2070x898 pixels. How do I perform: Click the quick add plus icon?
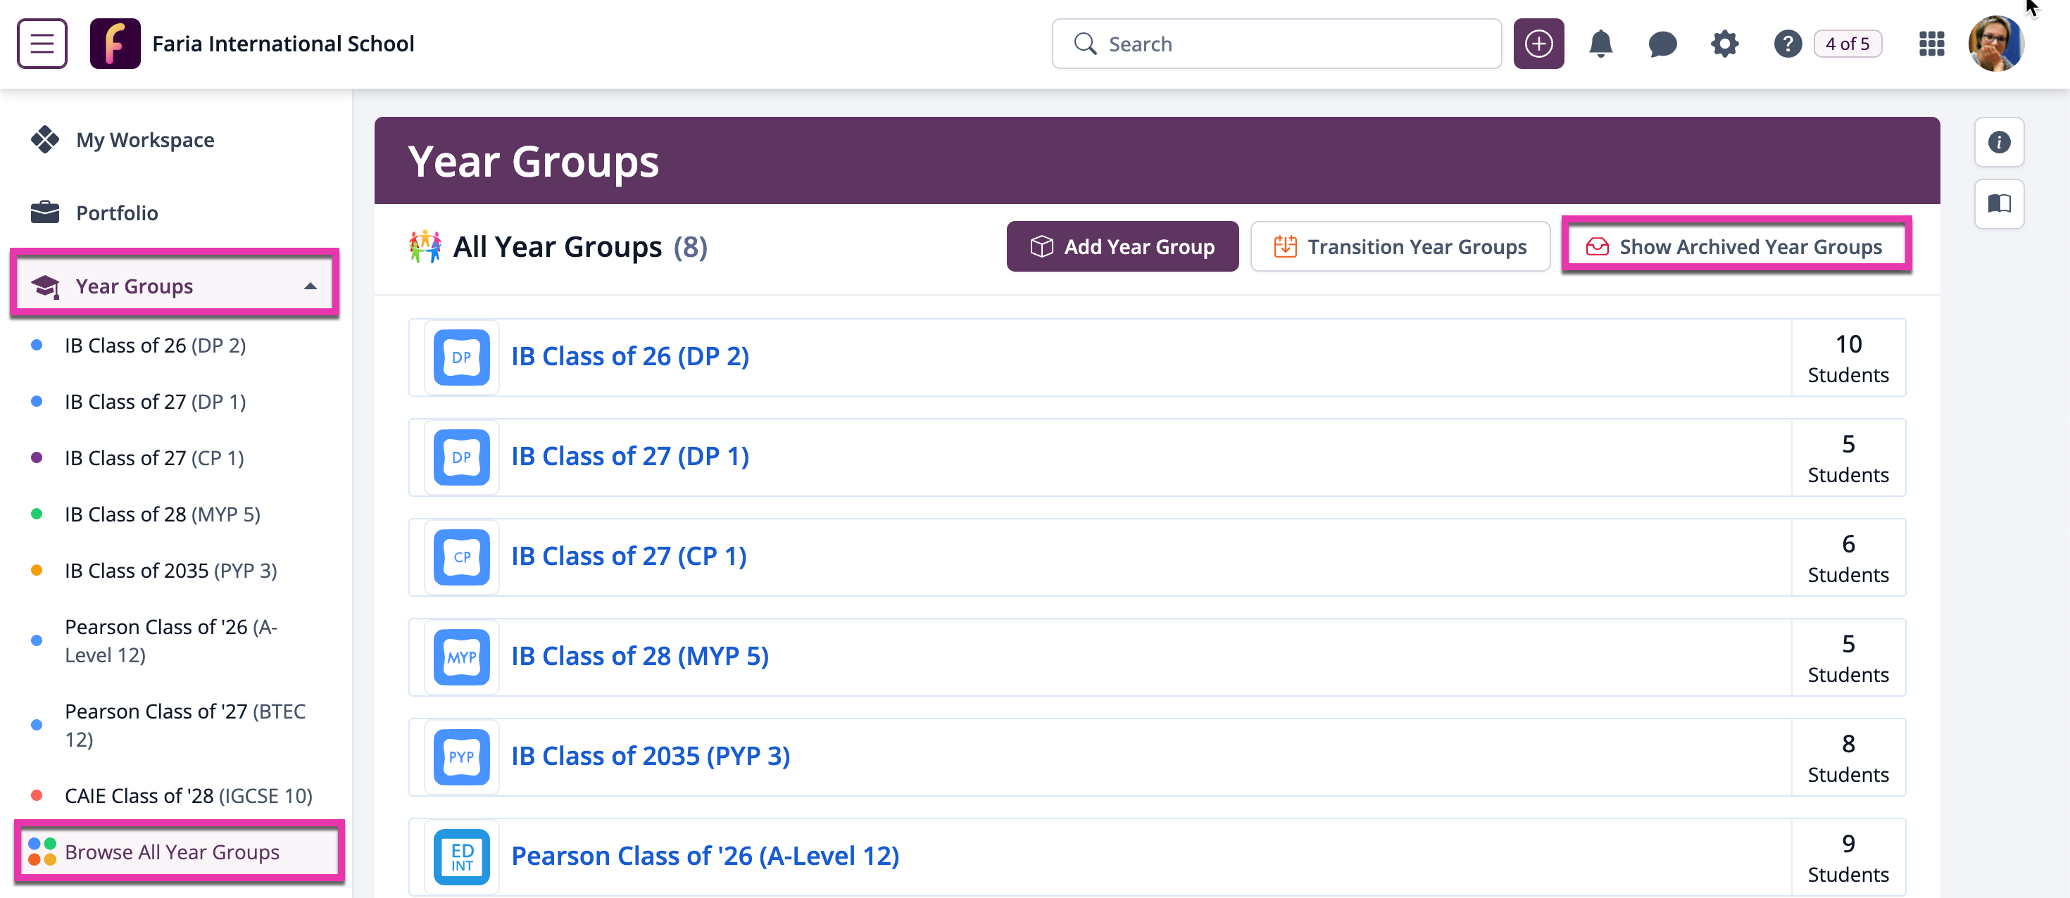[1537, 44]
